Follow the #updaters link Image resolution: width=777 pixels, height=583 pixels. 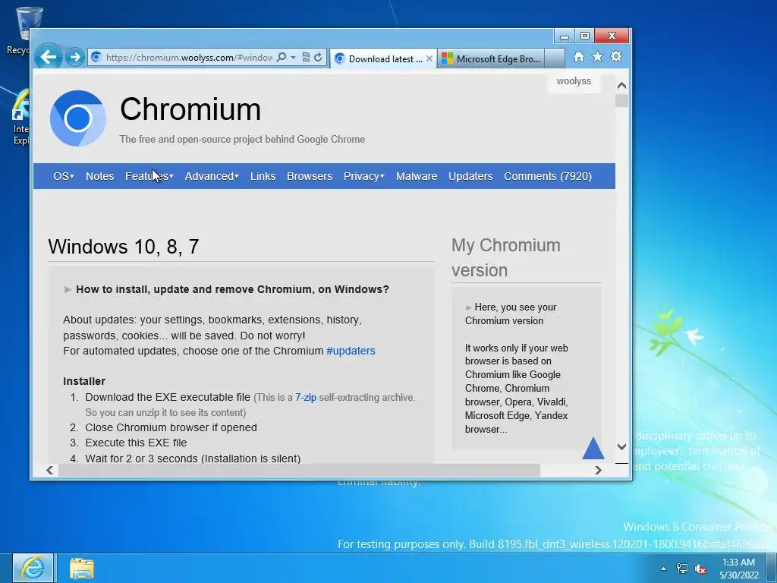click(351, 351)
